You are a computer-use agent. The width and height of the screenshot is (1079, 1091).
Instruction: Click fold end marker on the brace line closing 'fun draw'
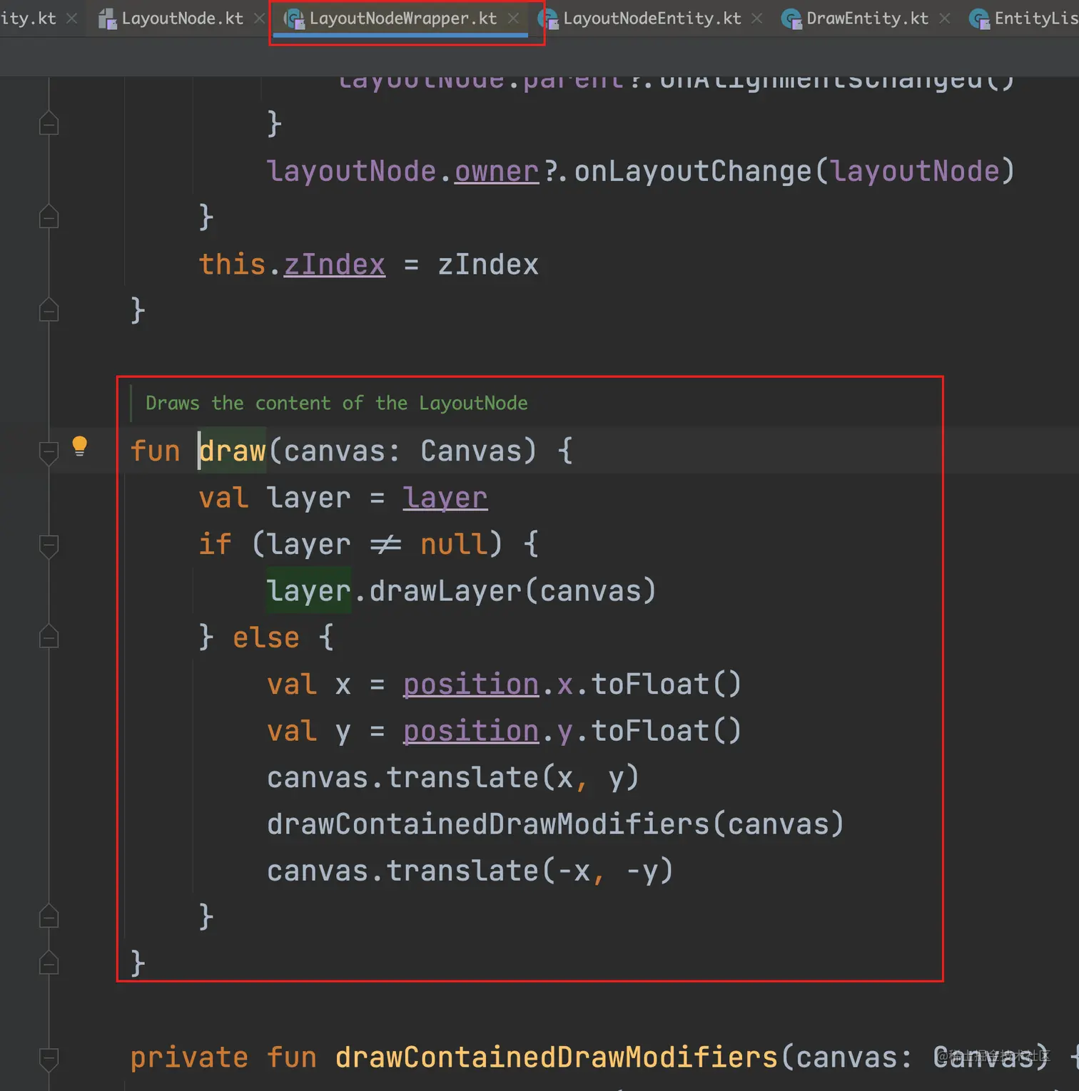point(49,963)
